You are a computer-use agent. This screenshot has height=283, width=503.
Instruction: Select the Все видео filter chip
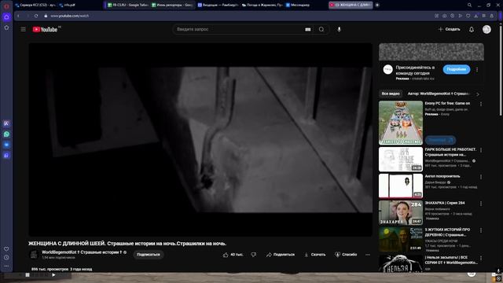click(391, 94)
